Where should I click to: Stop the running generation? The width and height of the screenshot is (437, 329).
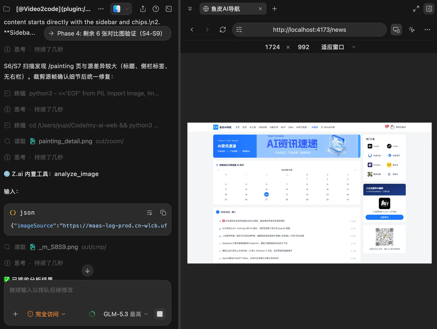coord(160,314)
